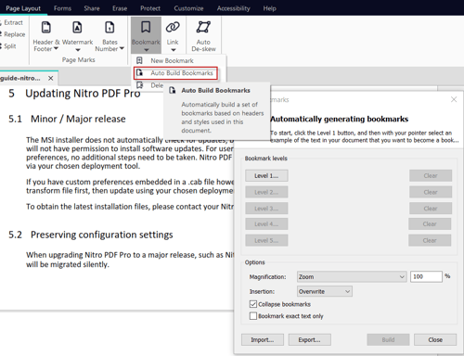This screenshot has height=356, width=464.
Task: Click heading "Updating Nitro PDF Pro"
Action: pyautogui.click(x=83, y=93)
